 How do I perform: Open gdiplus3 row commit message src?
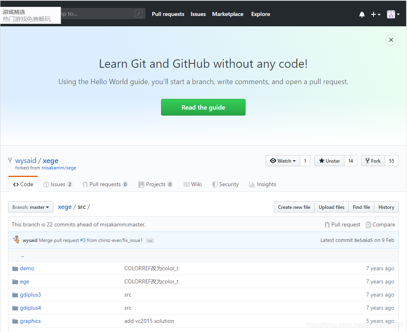tap(128, 295)
